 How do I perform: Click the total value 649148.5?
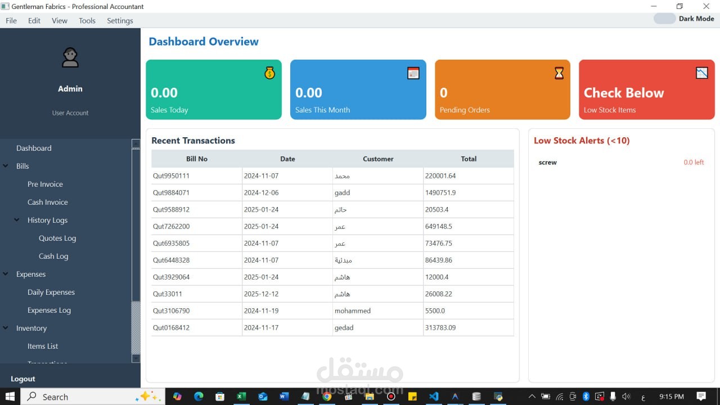(x=439, y=226)
